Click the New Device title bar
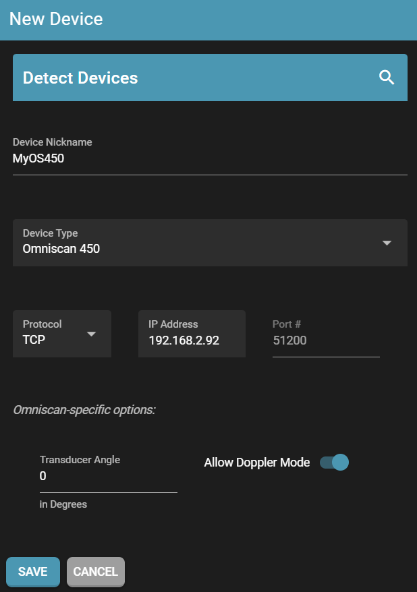Image resolution: width=417 pixels, height=592 pixels. (208, 19)
